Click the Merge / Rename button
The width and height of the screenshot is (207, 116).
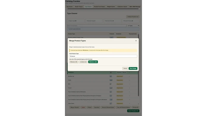click(75, 107)
